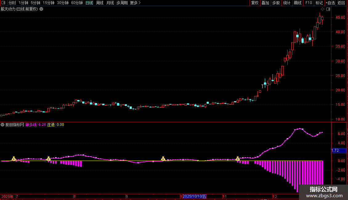
Task: Click the 20.00 price axis label
Action: (340, 90)
